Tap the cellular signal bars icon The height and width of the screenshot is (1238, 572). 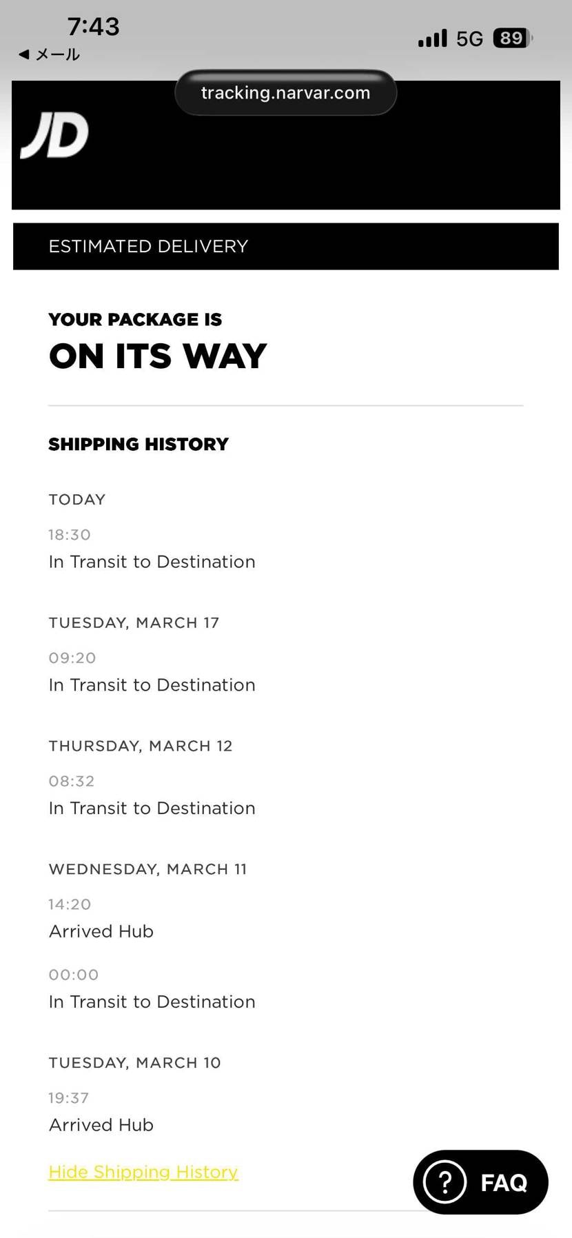coord(432,38)
